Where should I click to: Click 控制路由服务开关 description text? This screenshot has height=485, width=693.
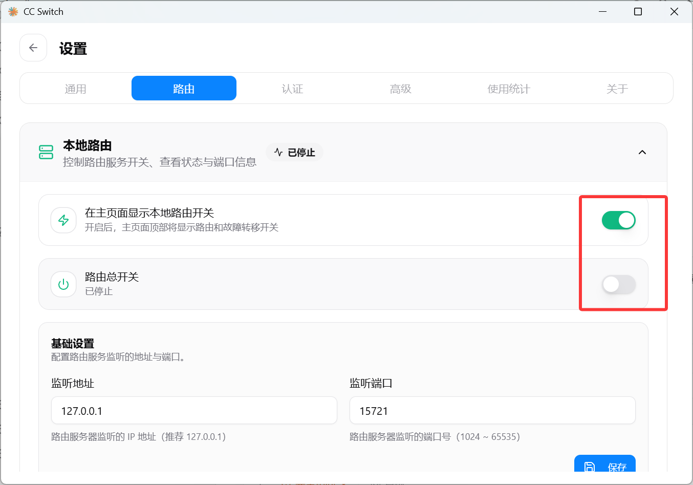(160, 162)
